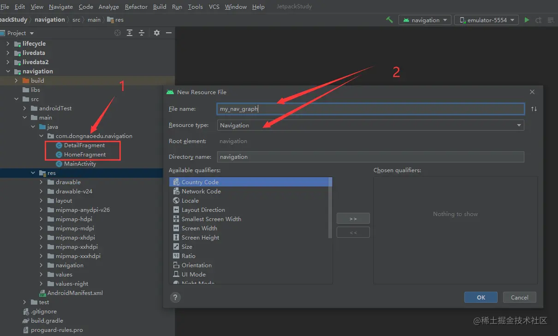Expand the lifecycle module folder

click(x=8, y=44)
